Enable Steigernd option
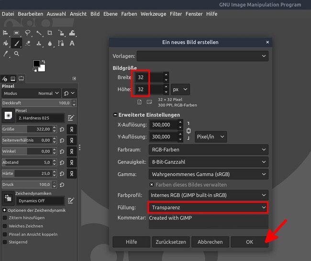Image resolution: width=311 pixels, height=261 pixels. pos(5,242)
